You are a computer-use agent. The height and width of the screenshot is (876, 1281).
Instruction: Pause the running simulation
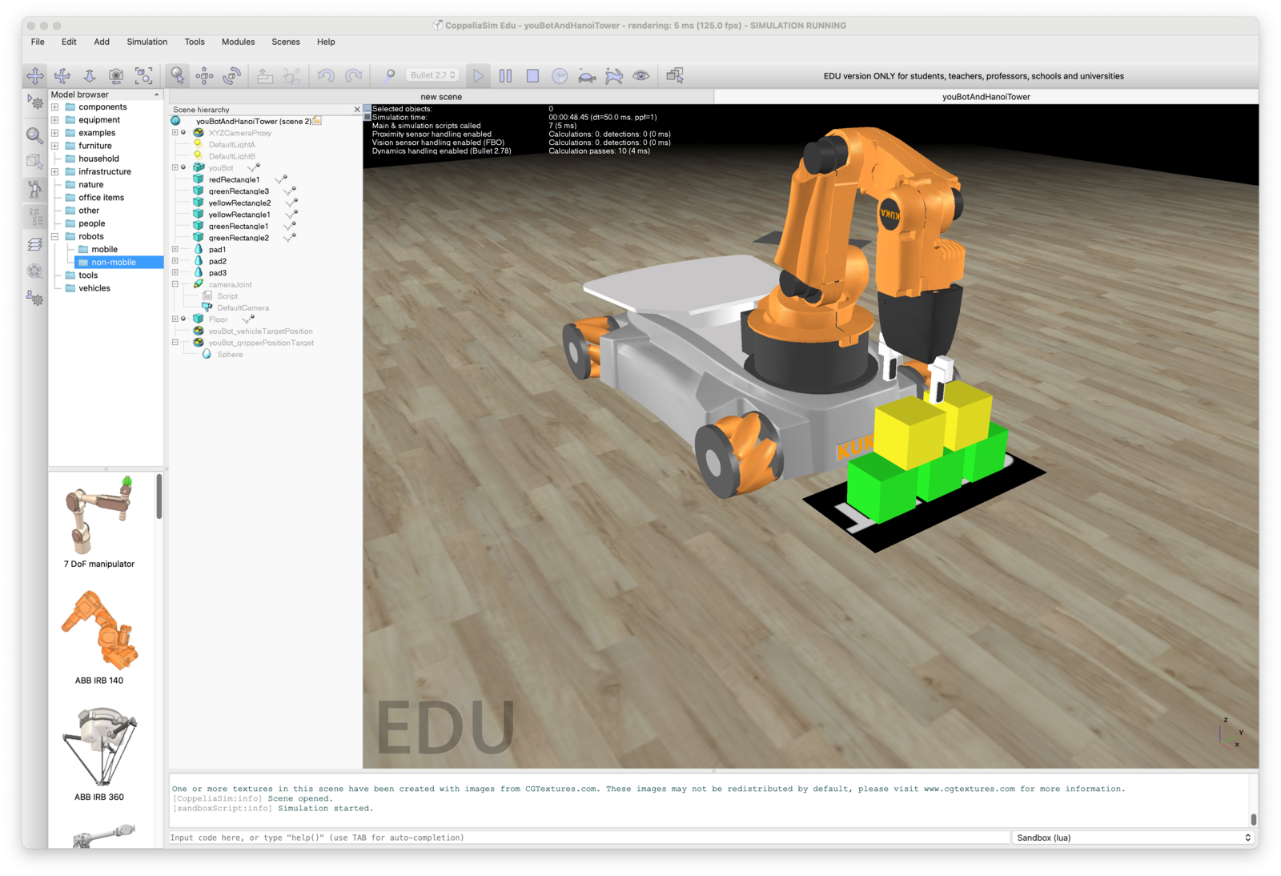[505, 76]
